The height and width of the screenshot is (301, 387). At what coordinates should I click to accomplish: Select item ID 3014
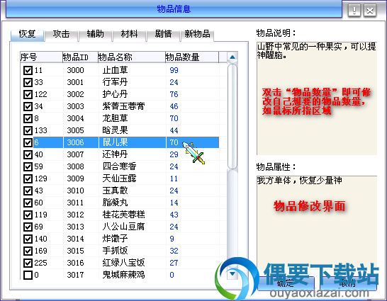click(76, 239)
